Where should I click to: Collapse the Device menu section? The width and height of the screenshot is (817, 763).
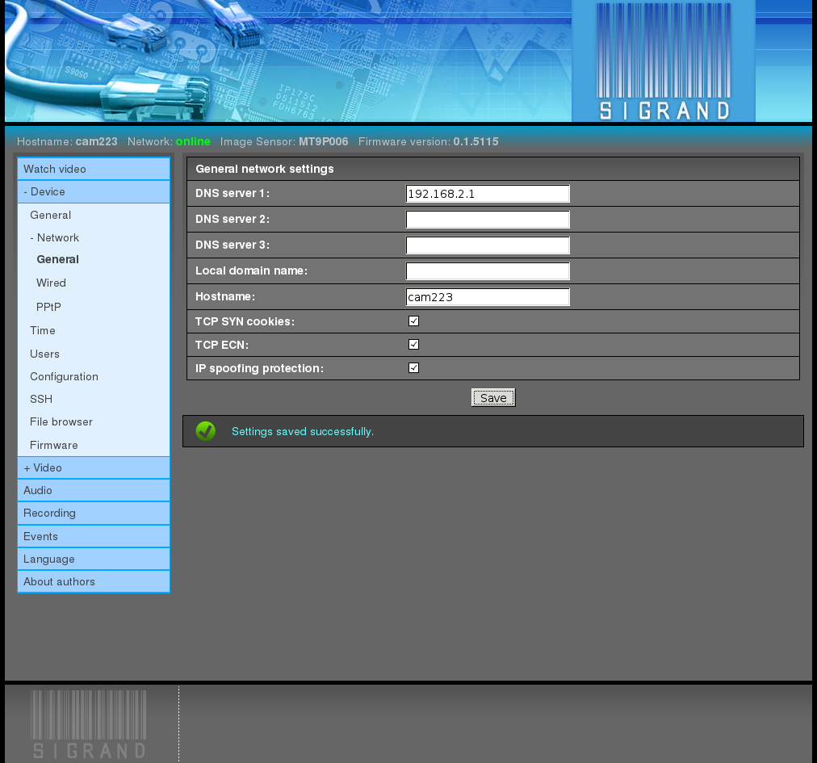[94, 192]
